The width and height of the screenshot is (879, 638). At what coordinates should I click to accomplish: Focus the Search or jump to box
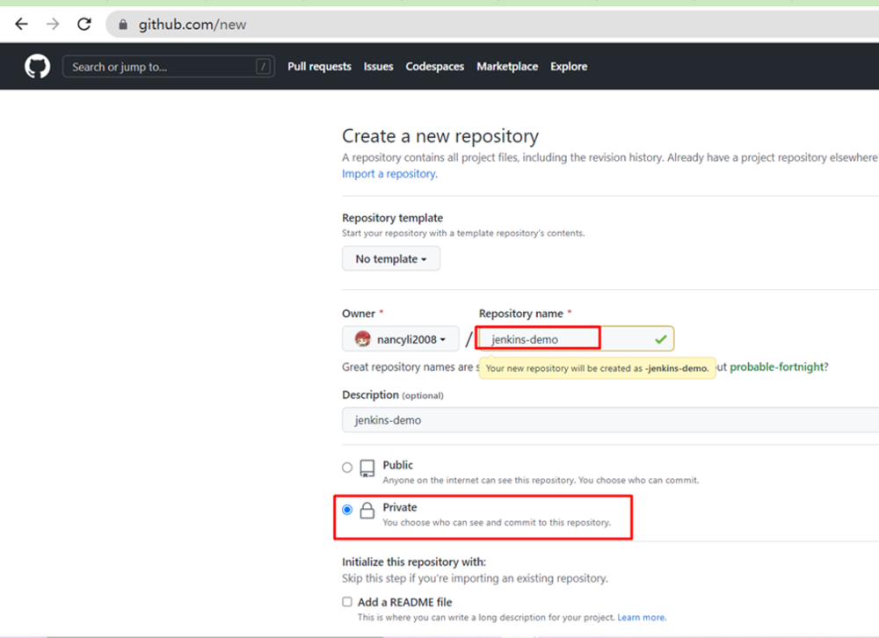click(158, 67)
